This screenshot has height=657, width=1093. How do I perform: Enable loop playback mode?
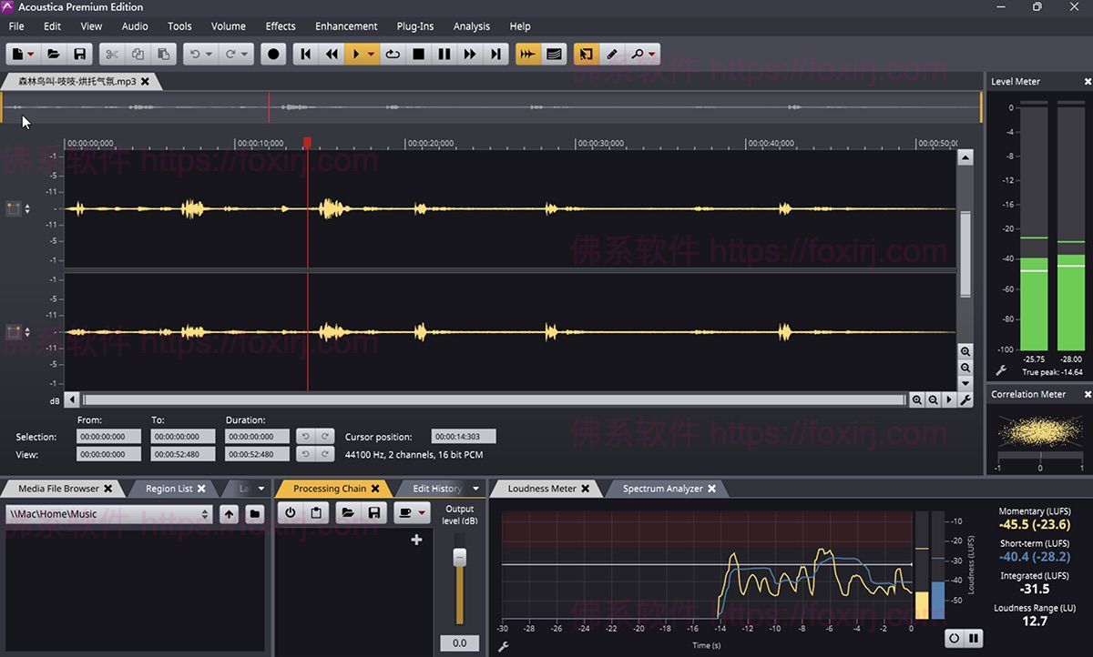392,54
